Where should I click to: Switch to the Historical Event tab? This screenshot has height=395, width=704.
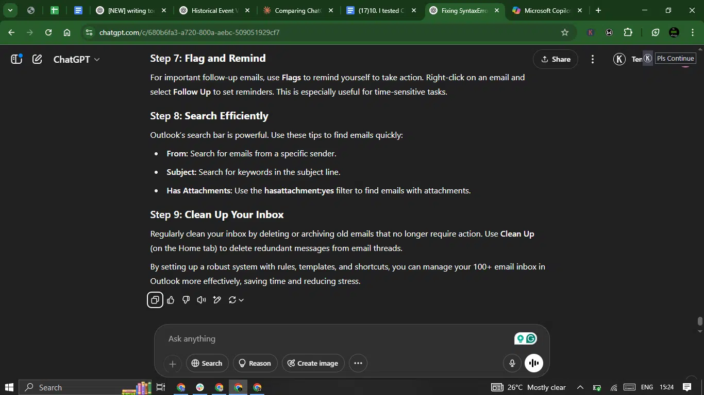[215, 10]
